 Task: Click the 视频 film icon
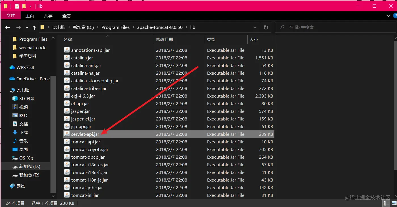(x=15, y=107)
